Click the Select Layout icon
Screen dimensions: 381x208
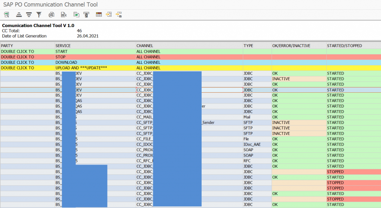point(109,14)
